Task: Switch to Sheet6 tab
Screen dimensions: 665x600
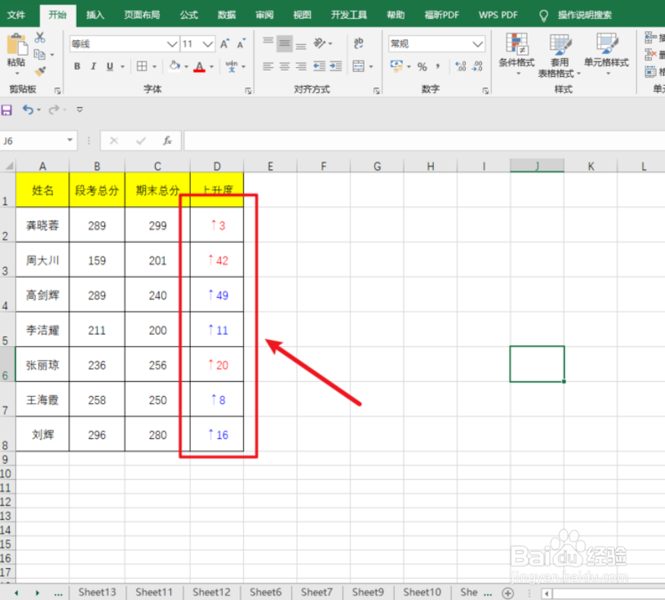Action: (x=265, y=592)
